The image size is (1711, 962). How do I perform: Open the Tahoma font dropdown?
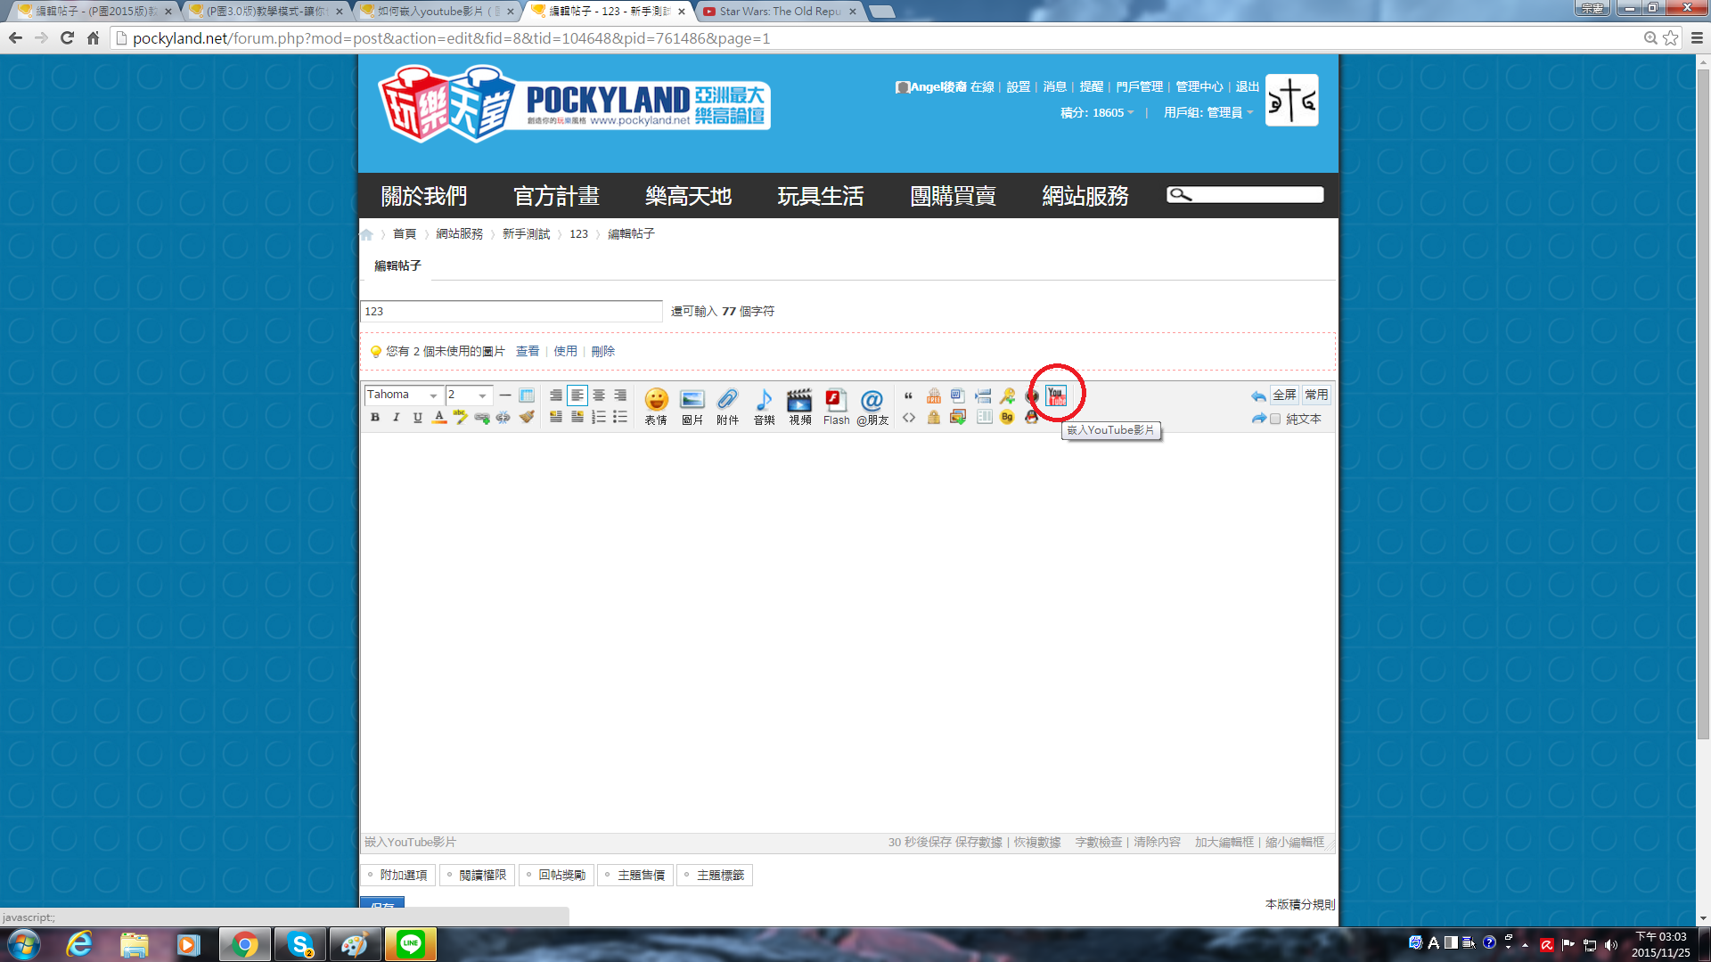(403, 395)
